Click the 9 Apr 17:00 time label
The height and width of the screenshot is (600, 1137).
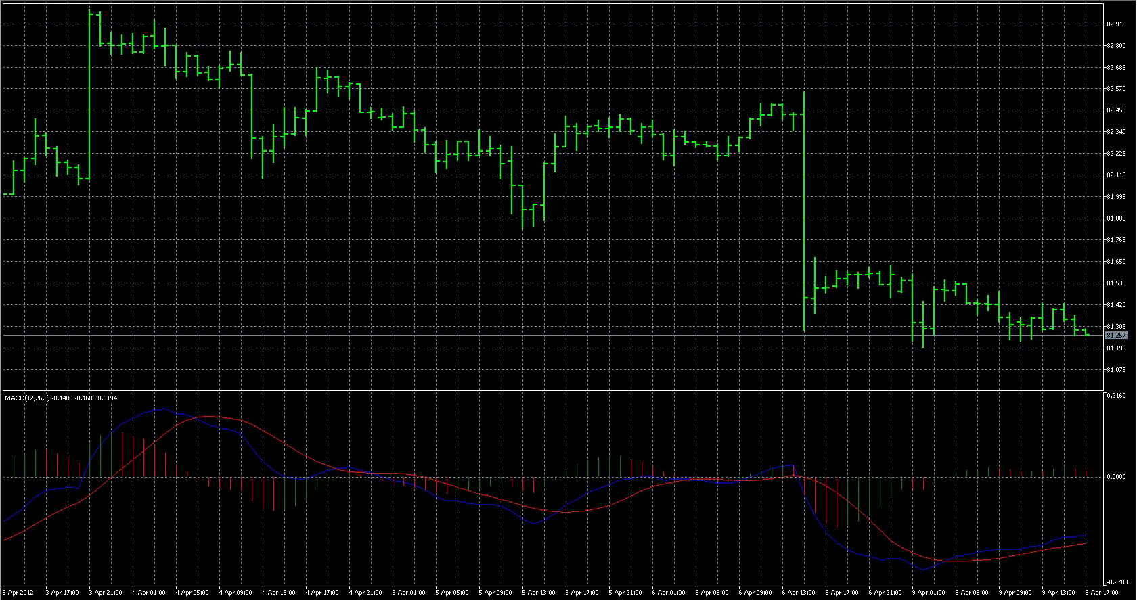click(1101, 593)
